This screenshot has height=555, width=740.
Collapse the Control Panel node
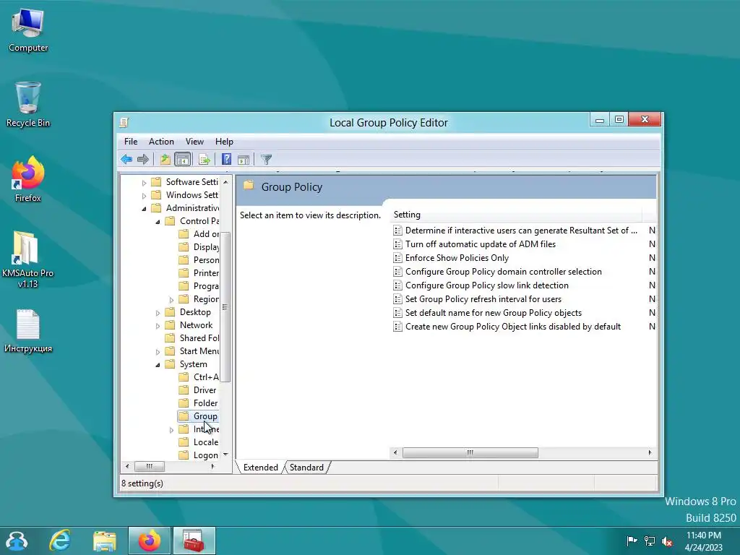point(158,221)
